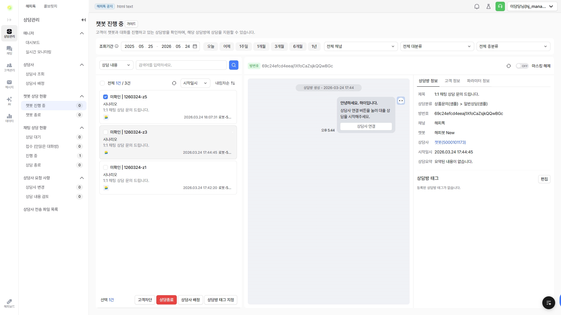Collapse the 매니저 section
The image size is (561, 315).
tap(82, 33)
